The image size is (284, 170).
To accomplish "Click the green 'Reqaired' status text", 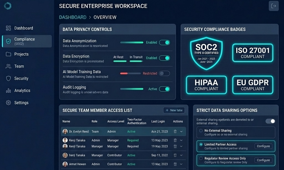I will pyautogui.click(x=133, y=140).
